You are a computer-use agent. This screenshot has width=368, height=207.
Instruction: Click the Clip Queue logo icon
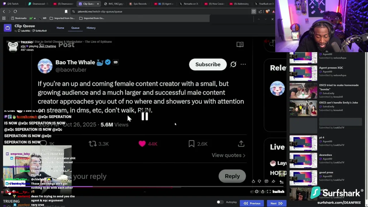click(7, 28)
